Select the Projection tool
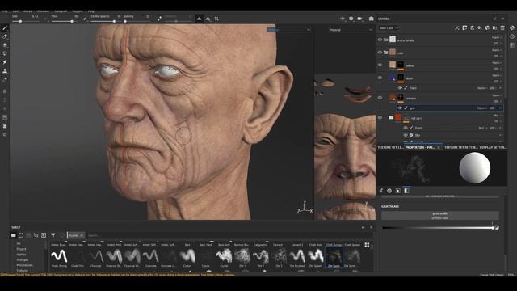Image resolution: width=517 pixels, height=291 pixels. [5, 45]
